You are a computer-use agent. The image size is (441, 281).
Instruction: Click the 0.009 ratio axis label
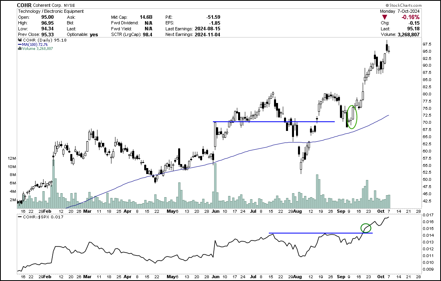[x=428, y=269]
